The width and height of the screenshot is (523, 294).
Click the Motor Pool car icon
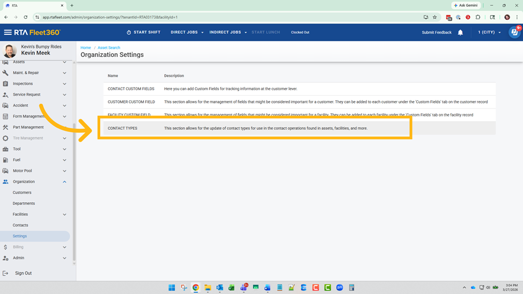(6, 171)
